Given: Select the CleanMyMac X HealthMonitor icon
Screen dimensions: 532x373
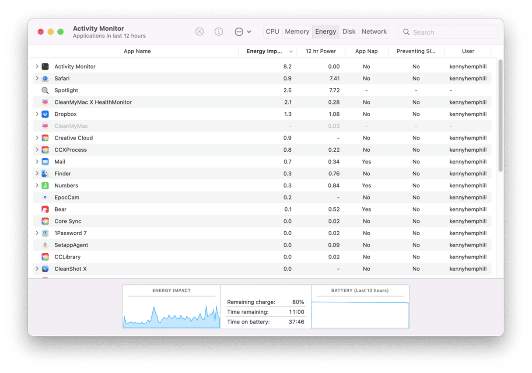Looking at the screenshot, I should [45, 102].
